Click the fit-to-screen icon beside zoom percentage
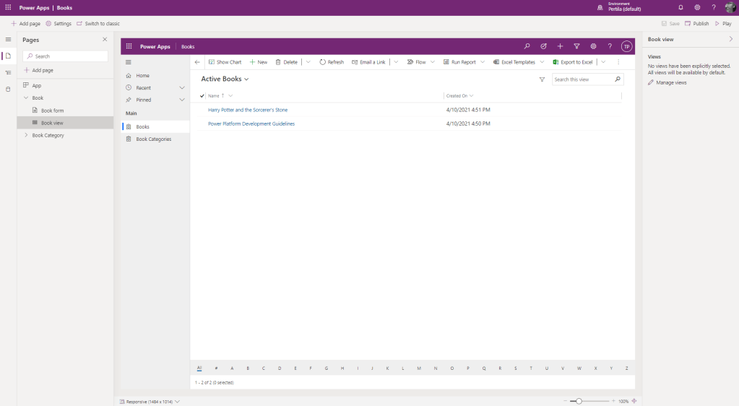This screenshot has width=739, height=406. pos(634,401)
